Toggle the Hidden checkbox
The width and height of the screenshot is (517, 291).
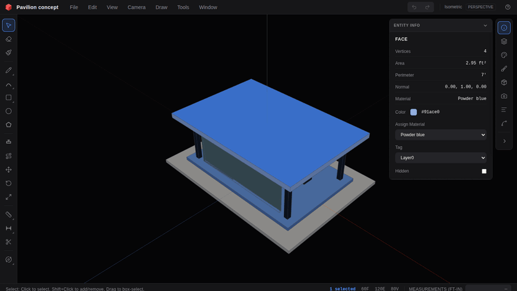(x=484, y=171)
